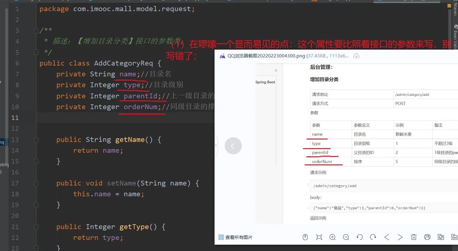Click the image viewer app logo icon
This screenshot has width=458, height=251.
point(222,56)
